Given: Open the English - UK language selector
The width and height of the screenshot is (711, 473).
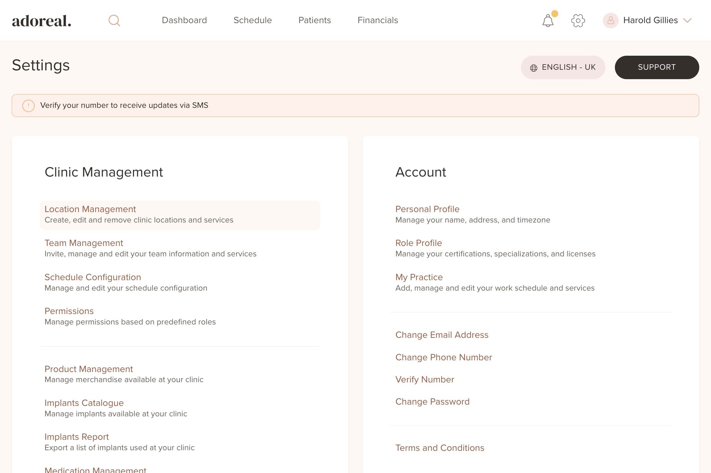Looking at the screenshot, I should pos(563,67).
